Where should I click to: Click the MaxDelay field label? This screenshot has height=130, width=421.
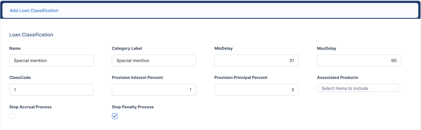click(327, 48)
